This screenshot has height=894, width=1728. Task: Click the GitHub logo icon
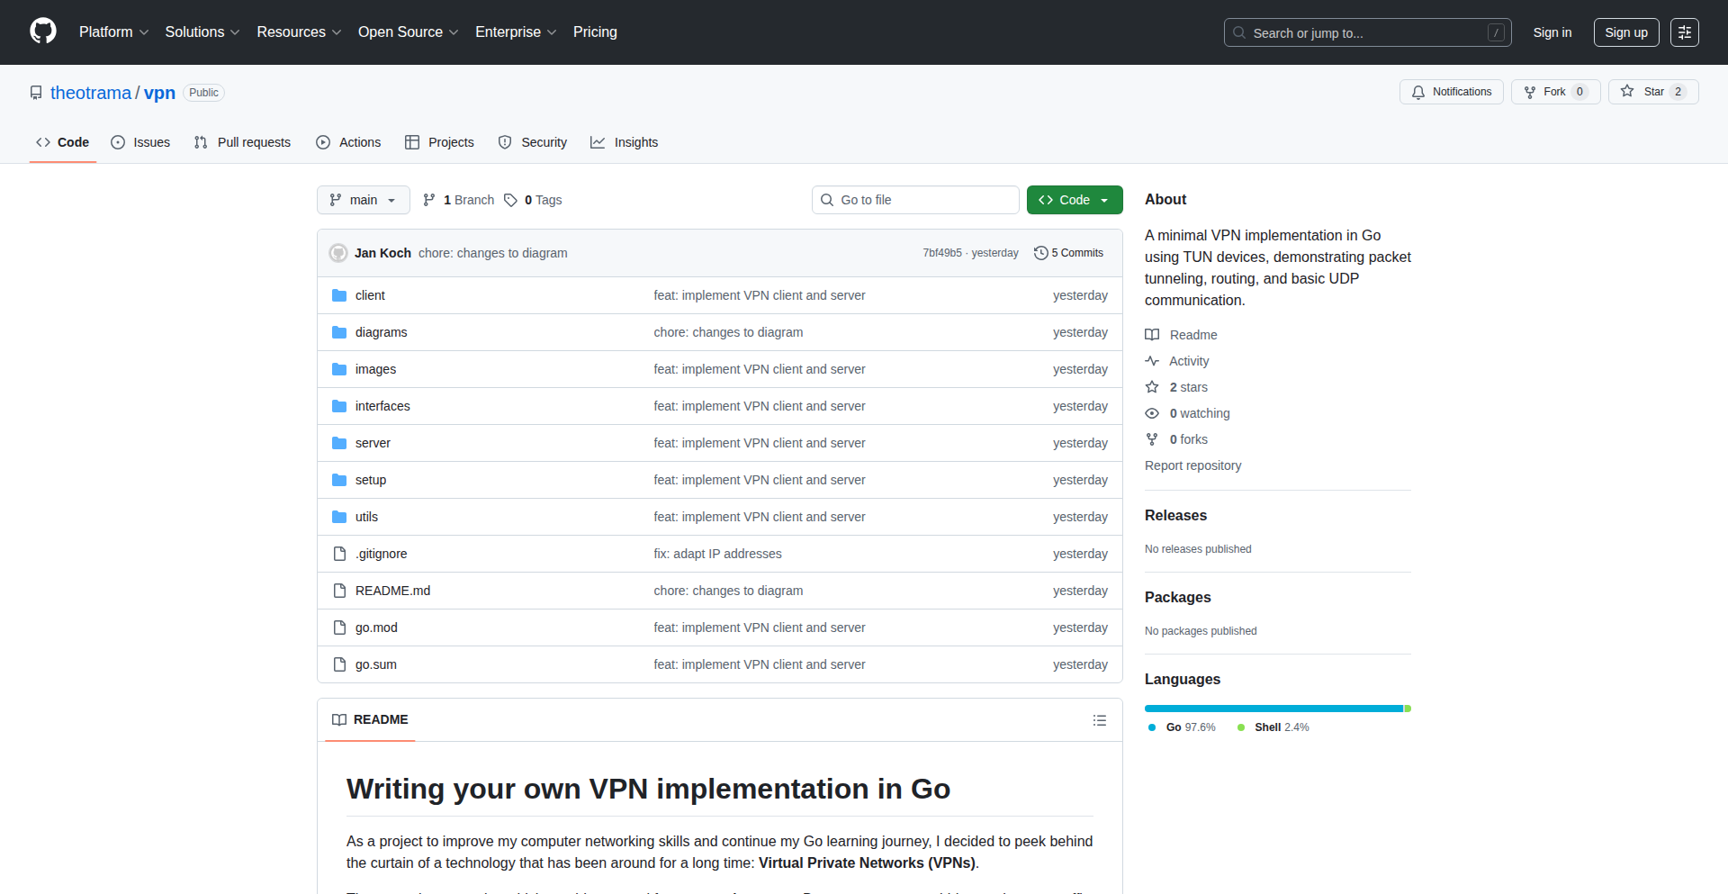[x=43, y=32]
